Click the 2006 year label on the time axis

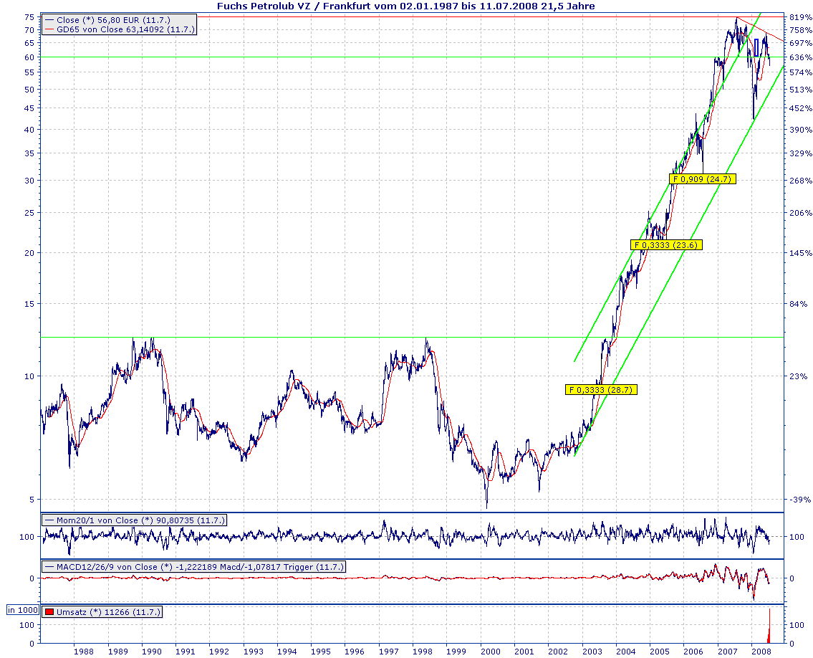click(693, 652)
